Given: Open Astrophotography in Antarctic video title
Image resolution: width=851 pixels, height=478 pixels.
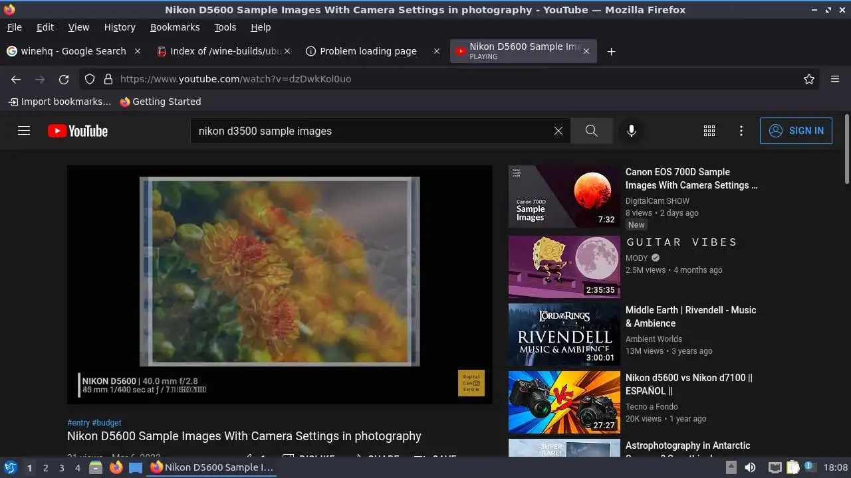Looking at the screenshot, I should (x=688, y=450).
